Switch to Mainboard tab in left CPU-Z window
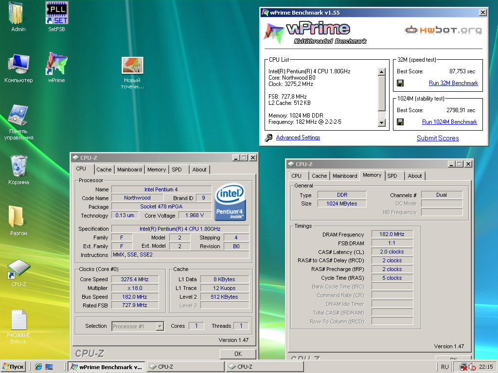This screenshot has height=373, width=498. pyautogui.click(x=129, y=170)
